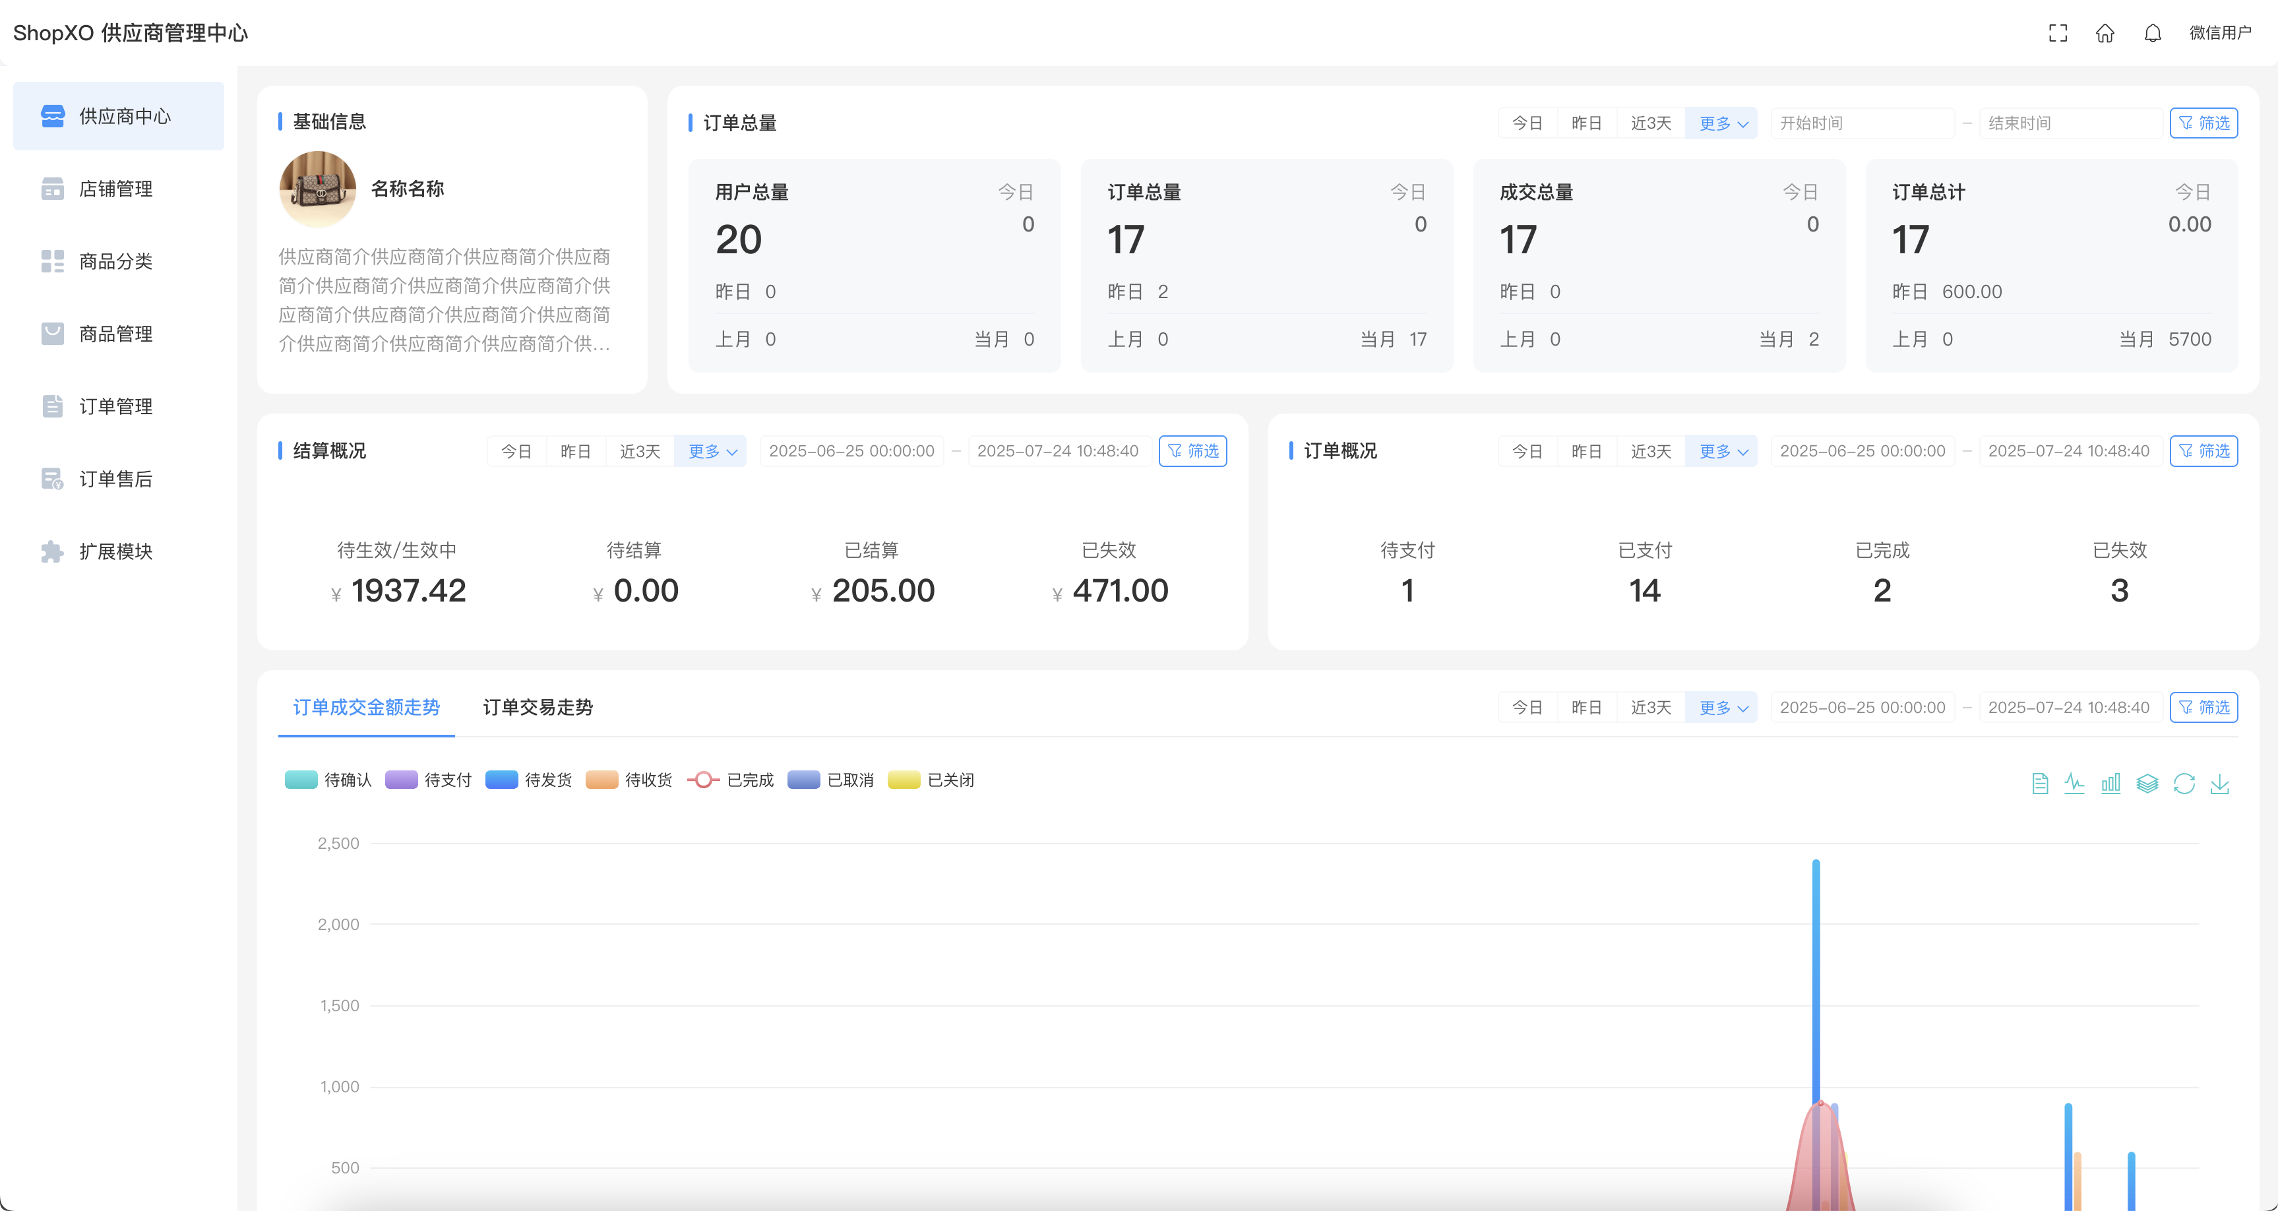Switch chart to line type
The image size is (2278, 1211).
2075,784
